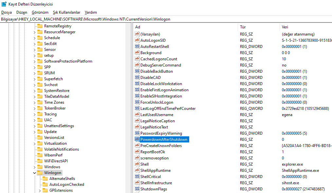332x193 pixels.
Task: Click the DisableCAD DWORD icon
Action: [x=137, y=77]
